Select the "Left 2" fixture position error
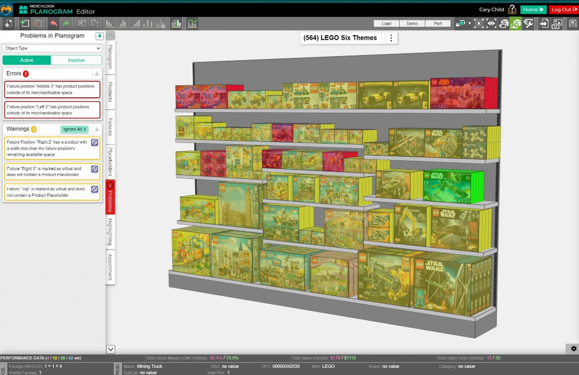This screenshot has width=579, height=375. point(52,110)
